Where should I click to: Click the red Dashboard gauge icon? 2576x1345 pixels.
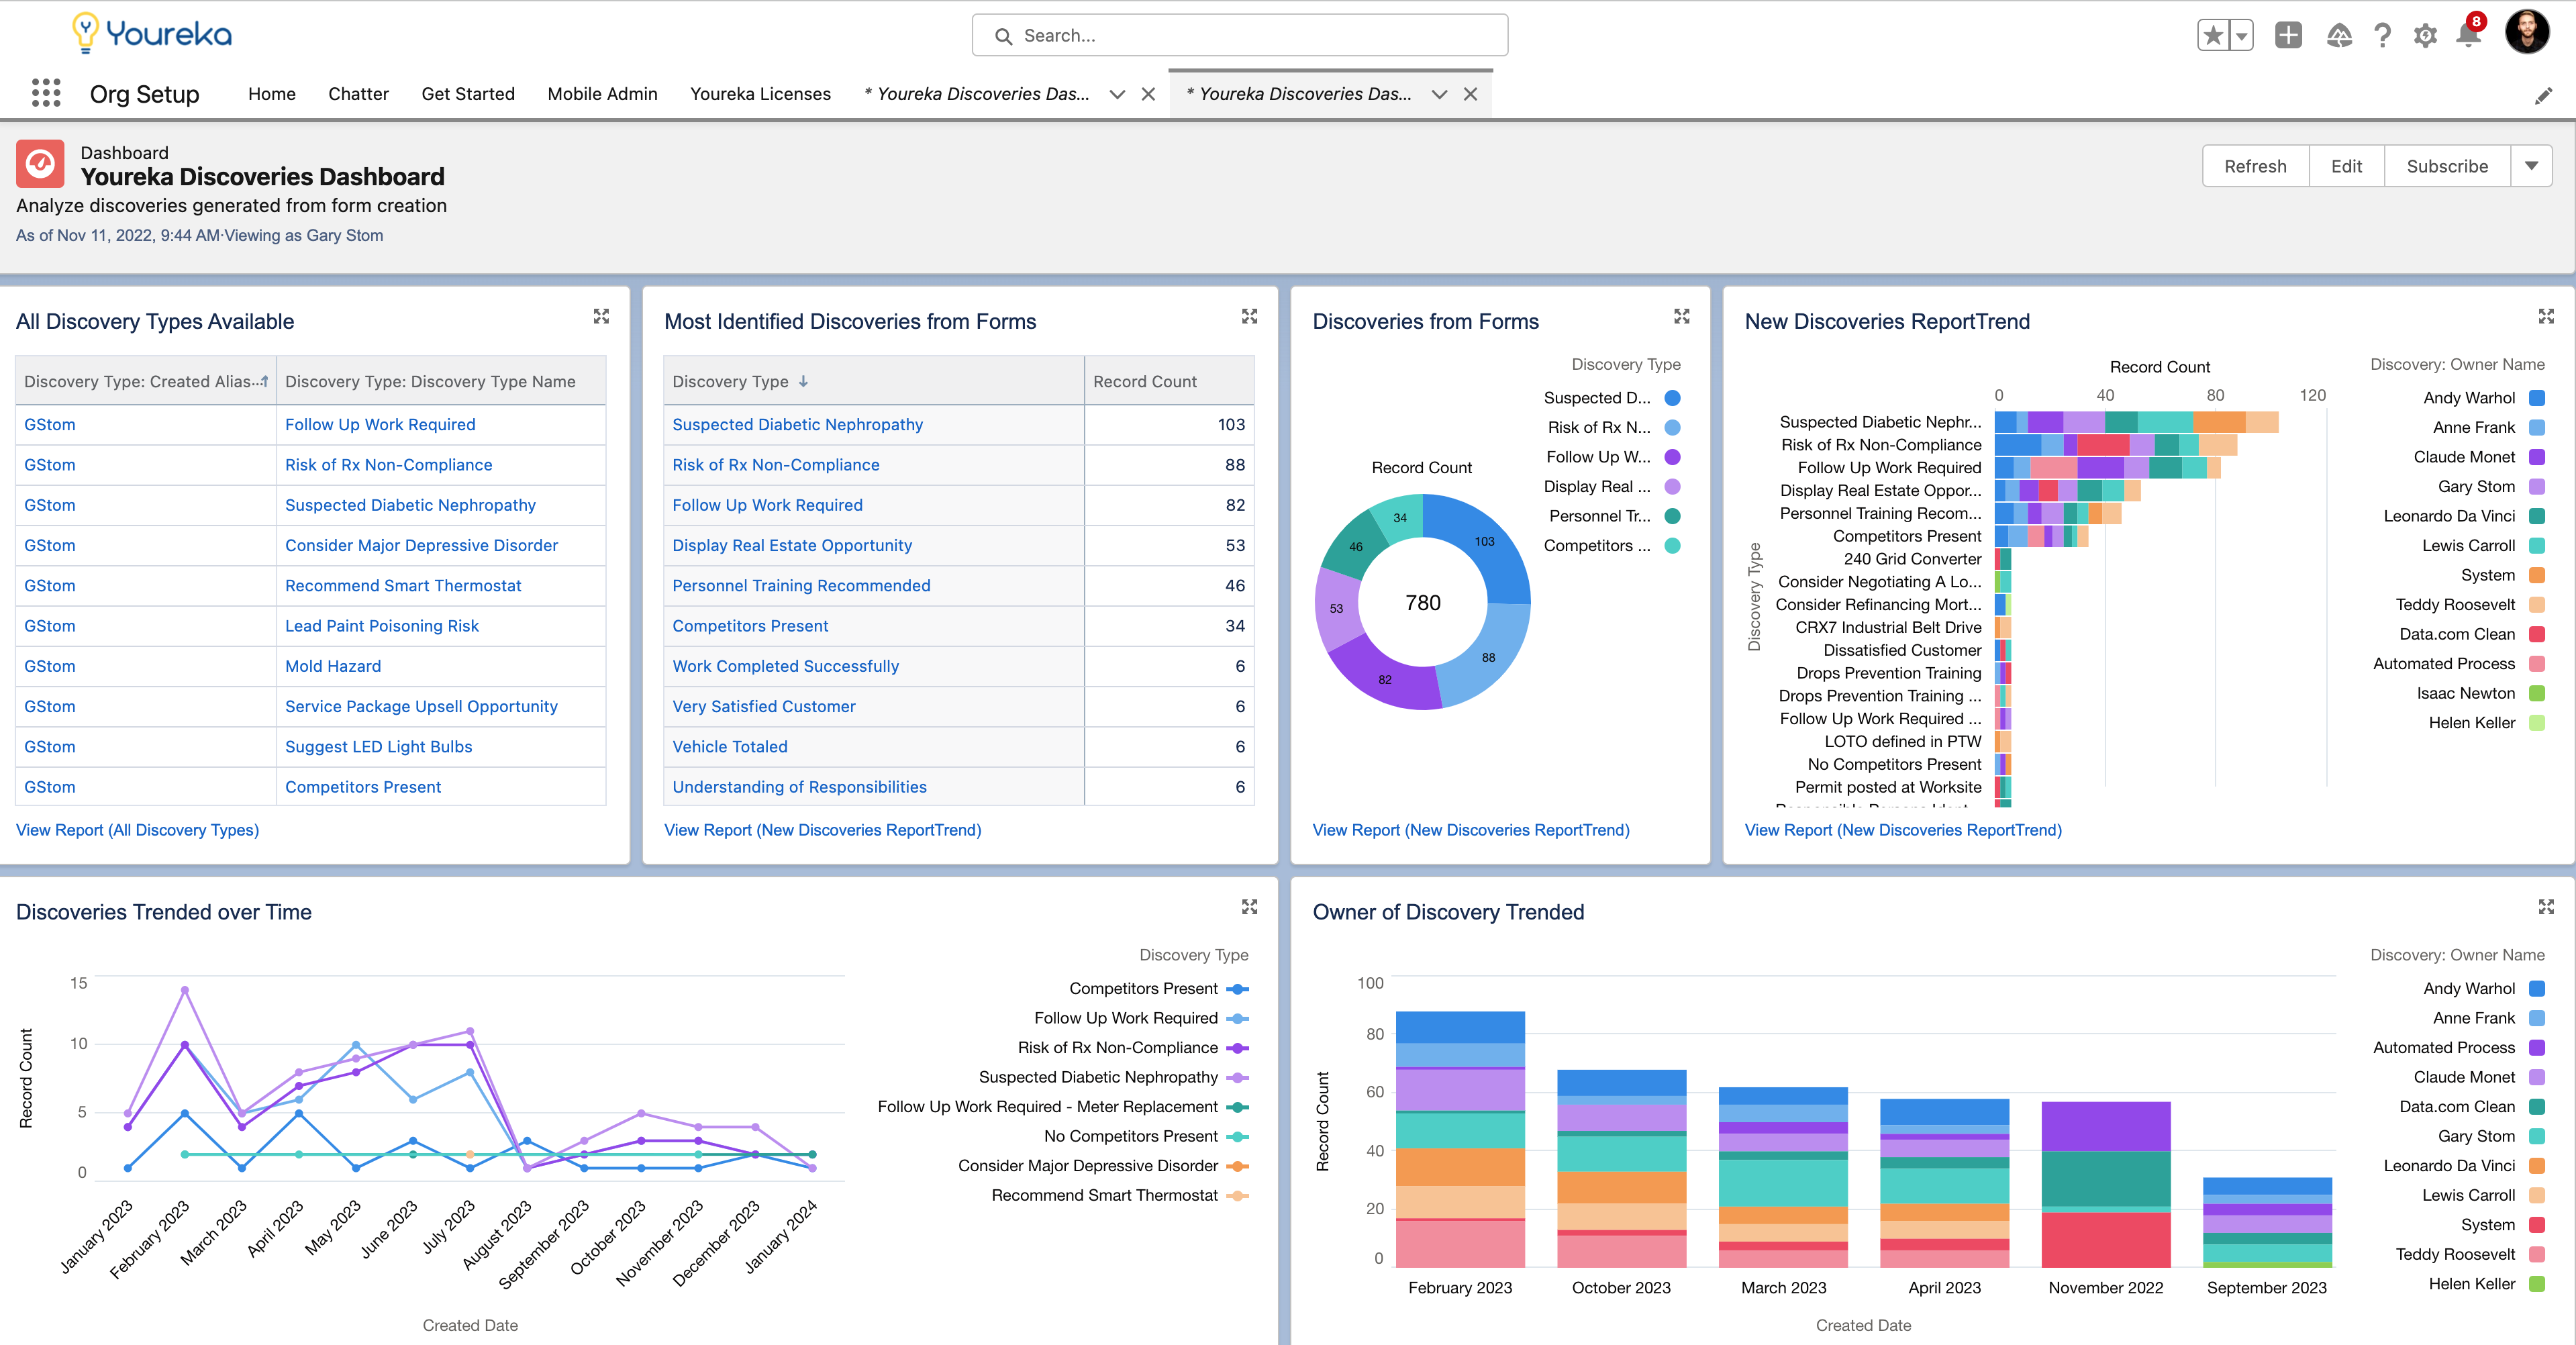pos(40,163)
